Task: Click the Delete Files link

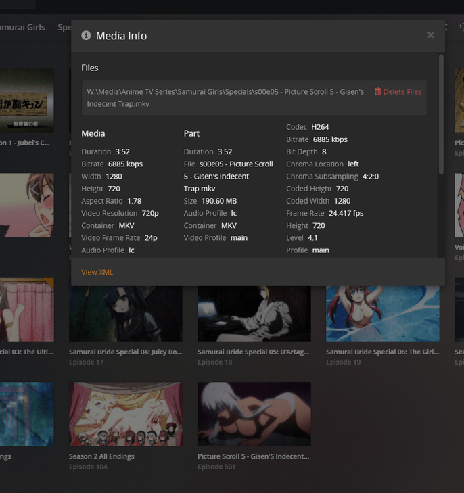Action: 398,91
